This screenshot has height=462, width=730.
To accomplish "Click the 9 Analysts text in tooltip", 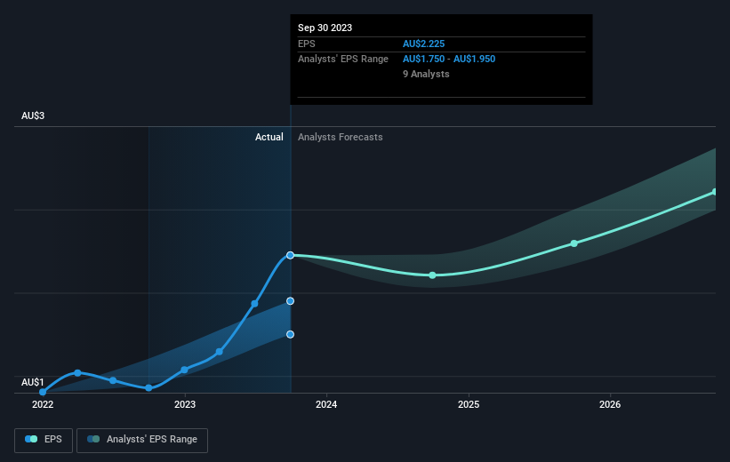I will coord(426,74).
